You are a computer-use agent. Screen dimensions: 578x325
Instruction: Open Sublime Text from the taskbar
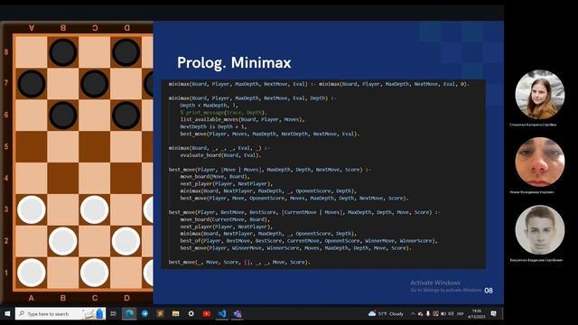pyautogui.click(x=161, y=313)
